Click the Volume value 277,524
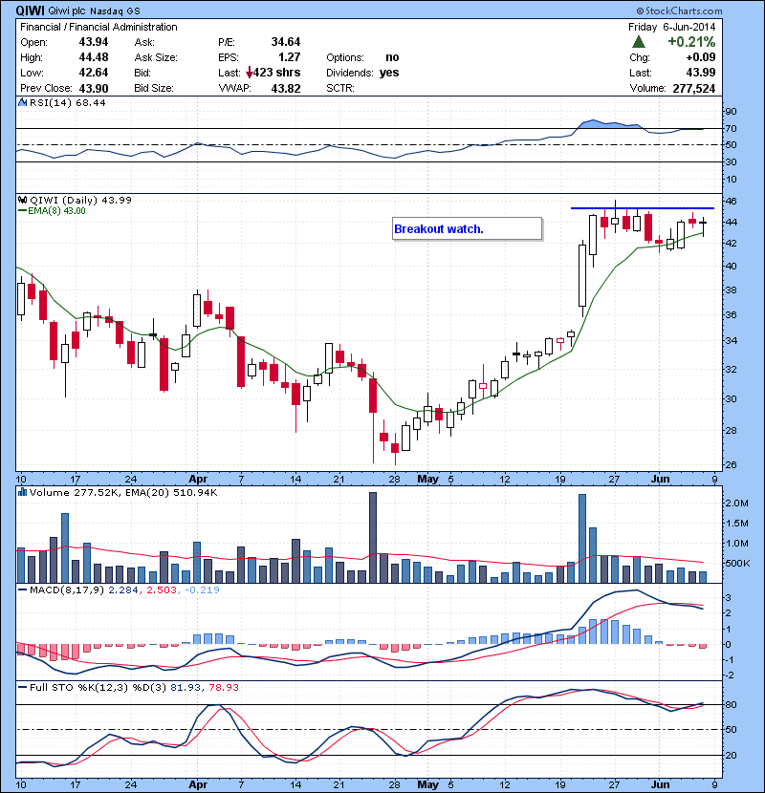This screenshot has width=765, height=793. [694, 89]
